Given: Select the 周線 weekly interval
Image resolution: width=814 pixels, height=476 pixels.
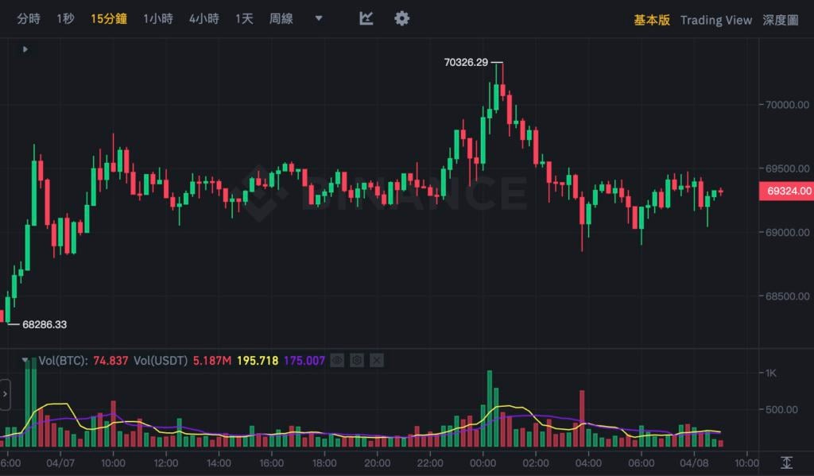Looking at the screenshot, I should coord(281,19).
